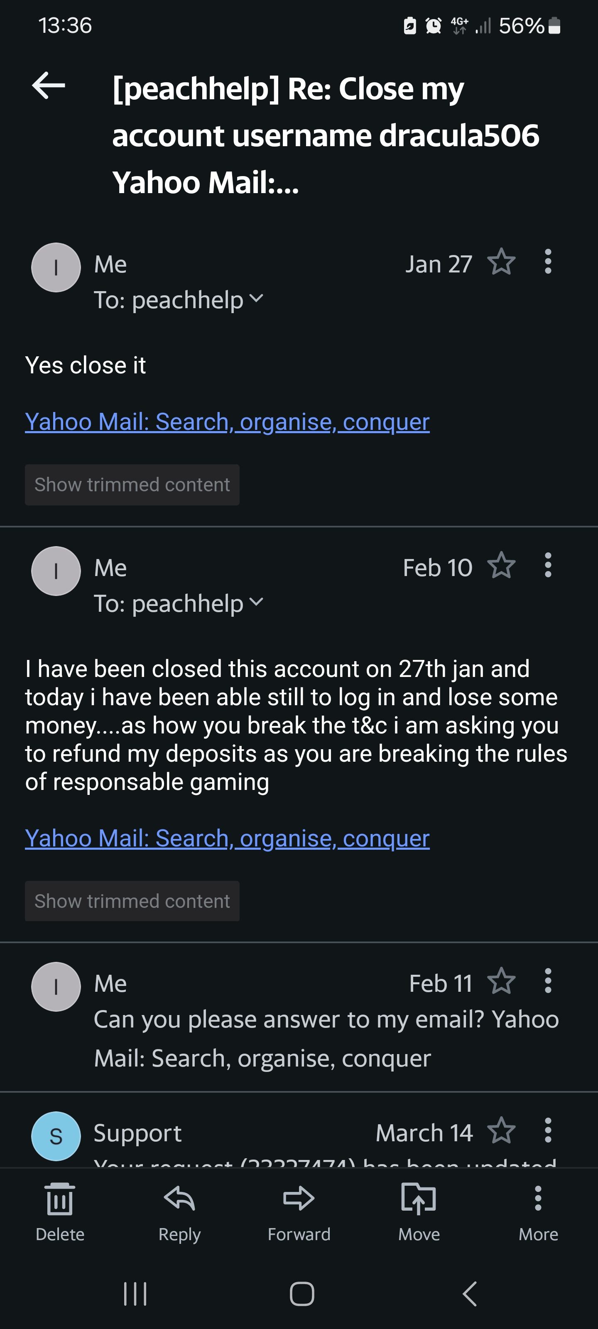
Task: Tap the Reply arrow icon
Action: coord(179,1199)
